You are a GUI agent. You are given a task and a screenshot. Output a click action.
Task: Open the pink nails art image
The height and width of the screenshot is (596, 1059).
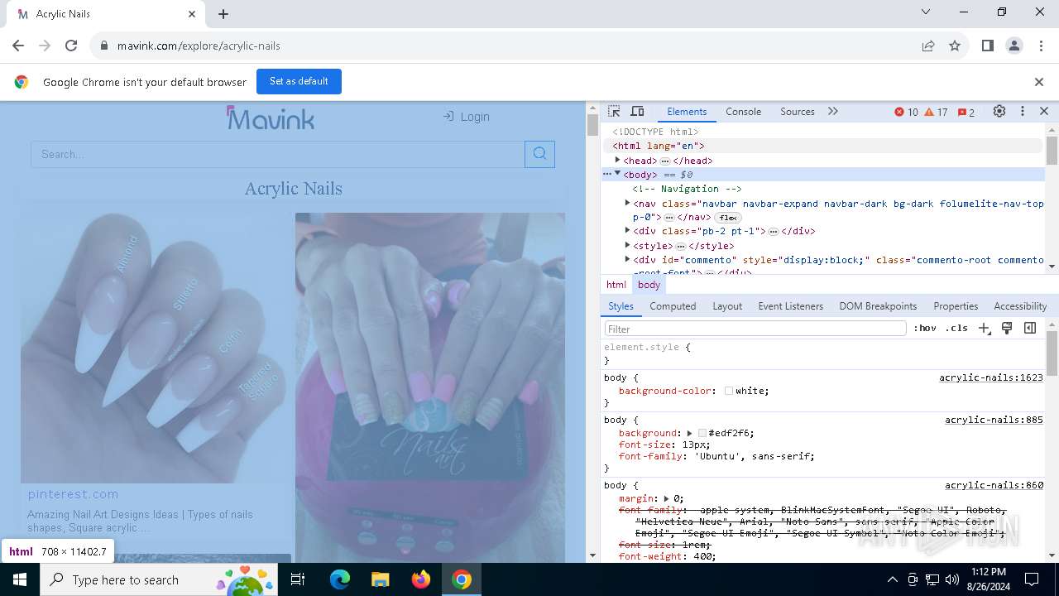click(x=430, y=387)
